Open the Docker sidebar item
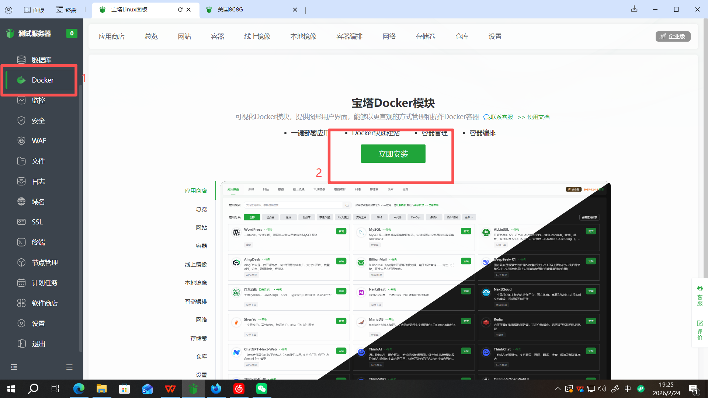708x398 pixels. (x=42, y=80)
